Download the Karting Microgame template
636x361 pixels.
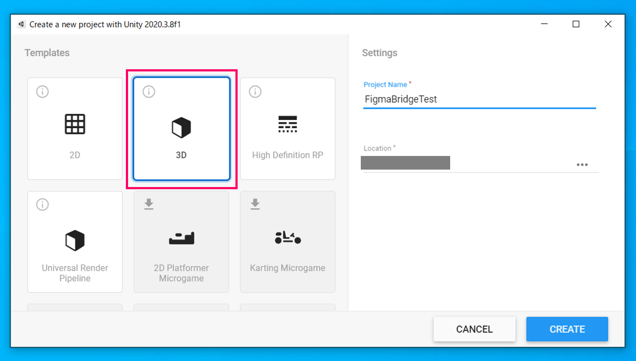255,204
